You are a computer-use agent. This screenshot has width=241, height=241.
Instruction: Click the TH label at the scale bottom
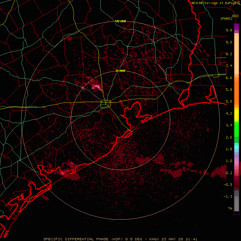230,209
